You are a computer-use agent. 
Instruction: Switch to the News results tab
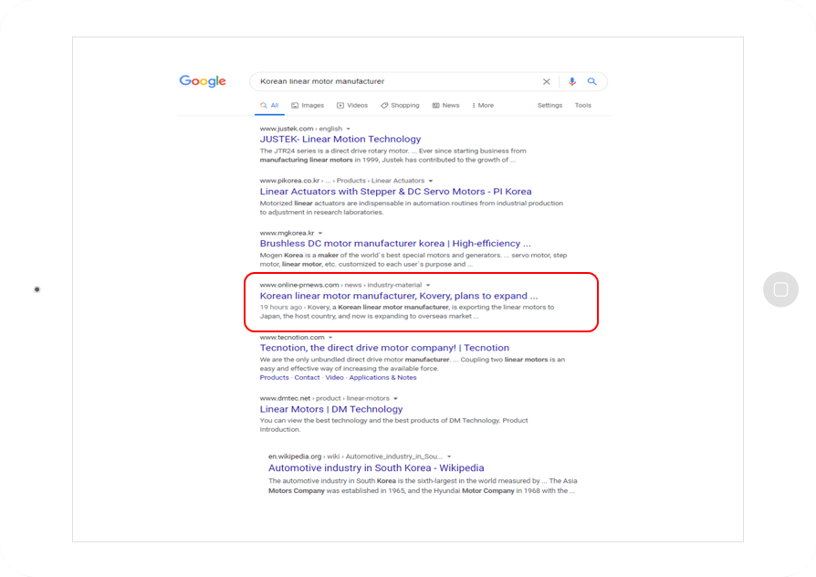pyautogui.click(x=446, y=105)
